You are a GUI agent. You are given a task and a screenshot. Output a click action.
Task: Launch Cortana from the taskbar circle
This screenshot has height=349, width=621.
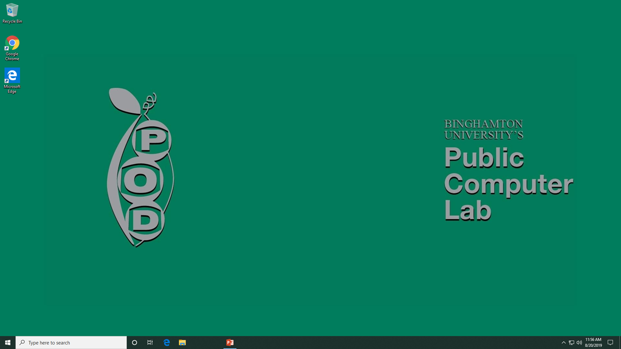coord(134,343)
